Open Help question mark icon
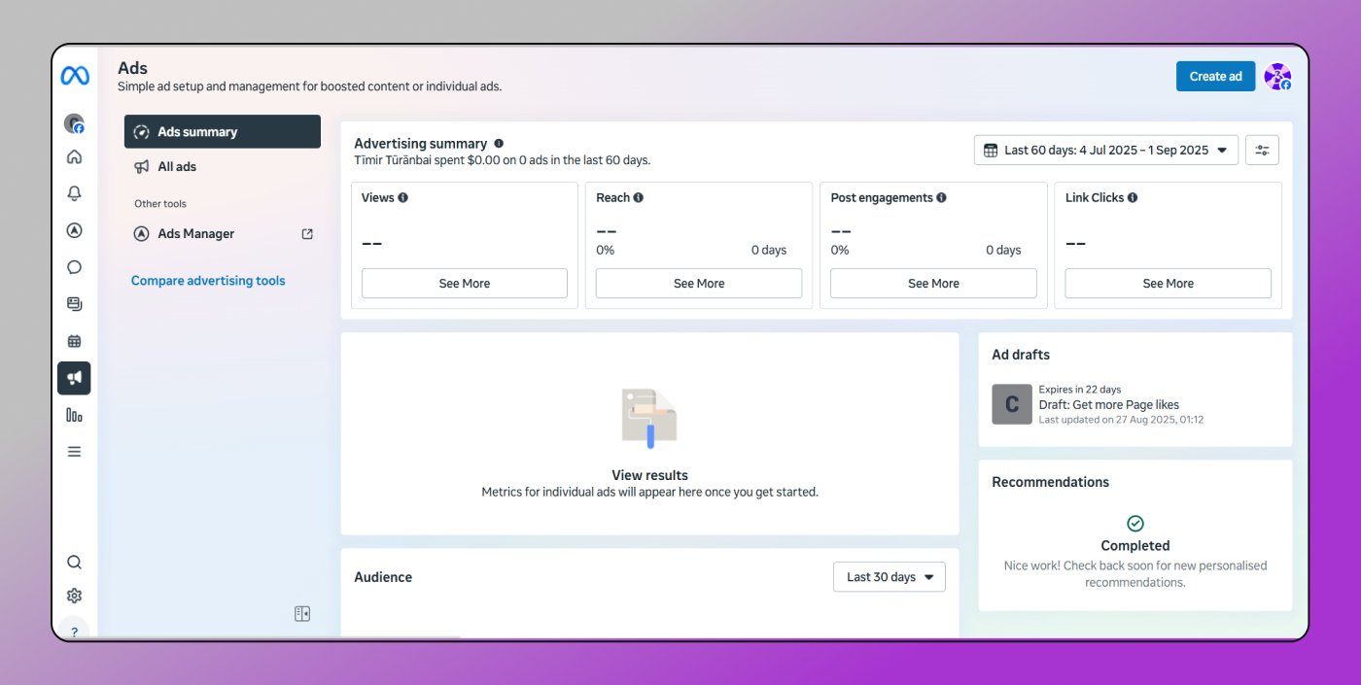The height and width of the screenshot is (685, 1361). tap(74, 631)
